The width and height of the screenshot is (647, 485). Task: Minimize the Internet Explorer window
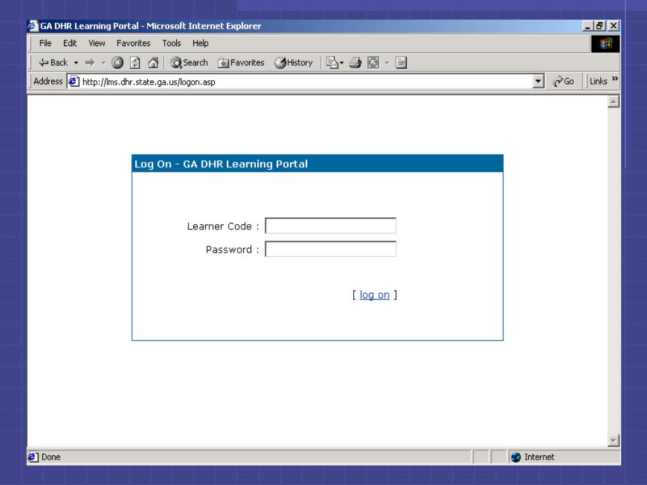tap(588, 26)
